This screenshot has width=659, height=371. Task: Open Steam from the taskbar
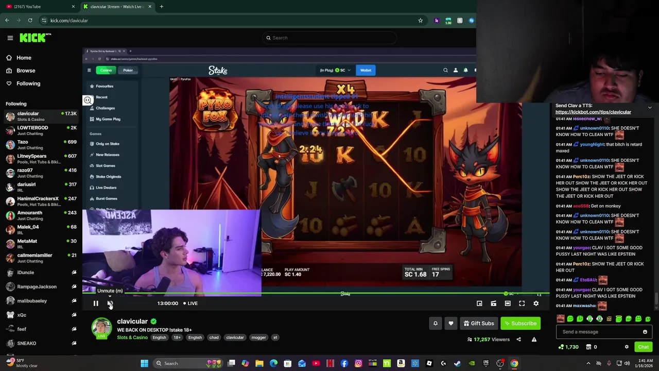pos(457,364)
